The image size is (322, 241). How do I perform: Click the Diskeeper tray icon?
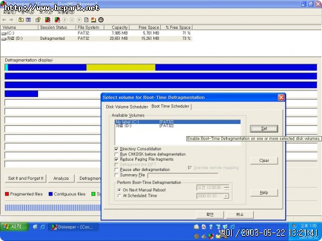tap(211, 237)
